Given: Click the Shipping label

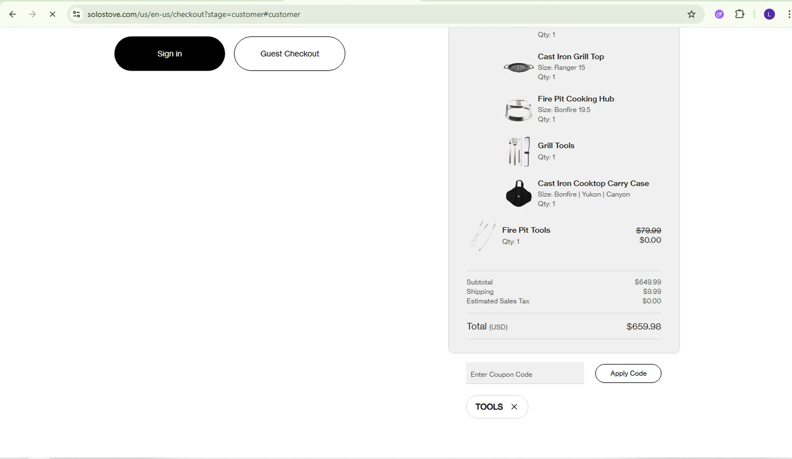Looking at the screenshot, I should click(480, 292).
